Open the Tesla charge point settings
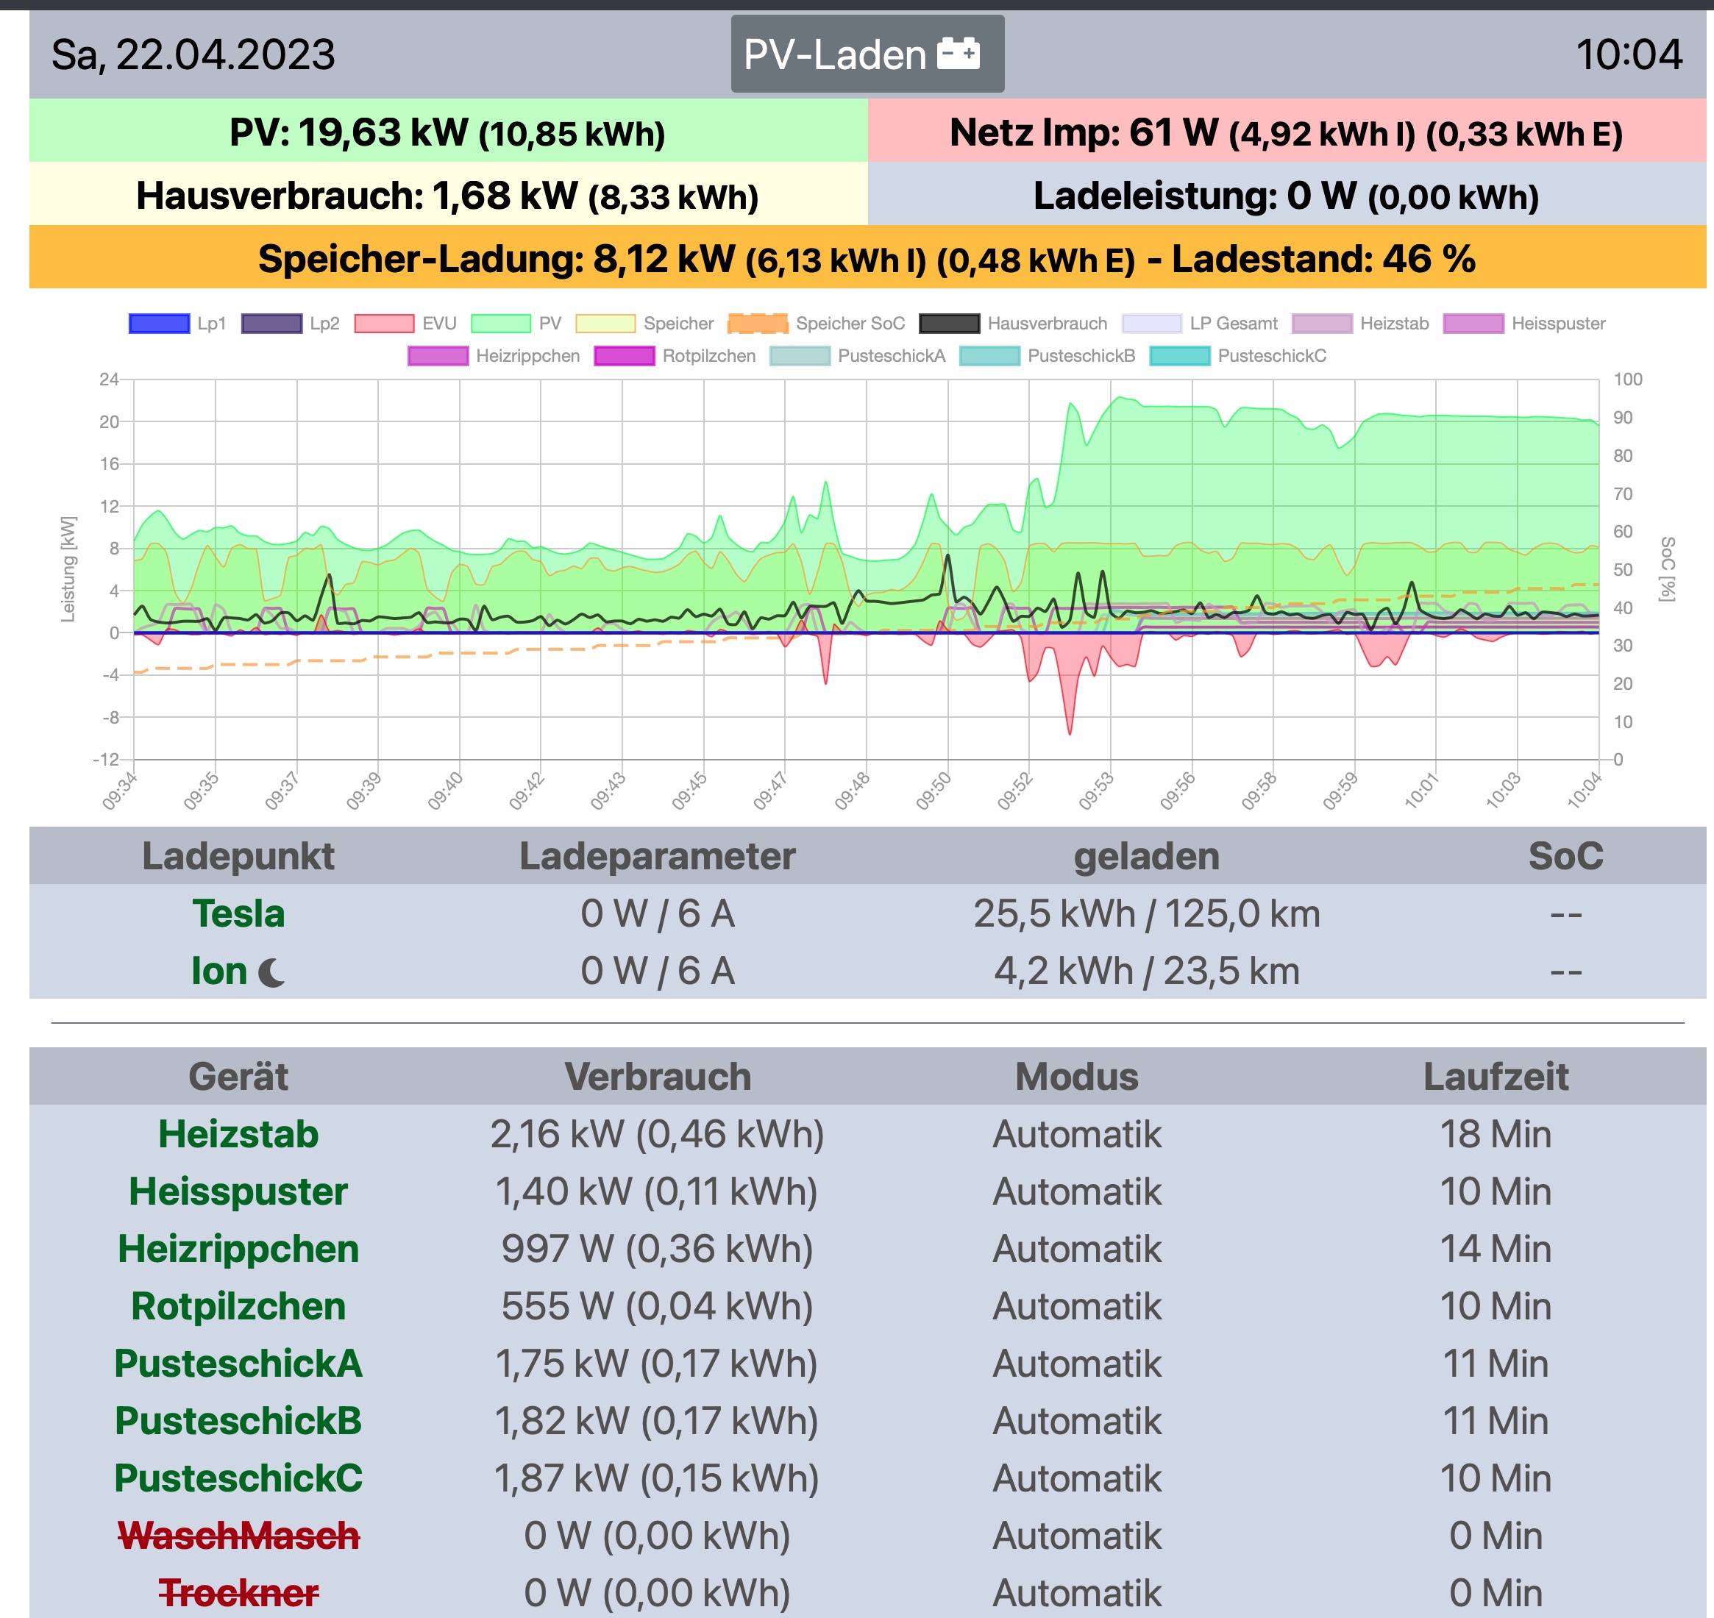This screenshot has width=1714, height=1618. click(x=238, y=913)
